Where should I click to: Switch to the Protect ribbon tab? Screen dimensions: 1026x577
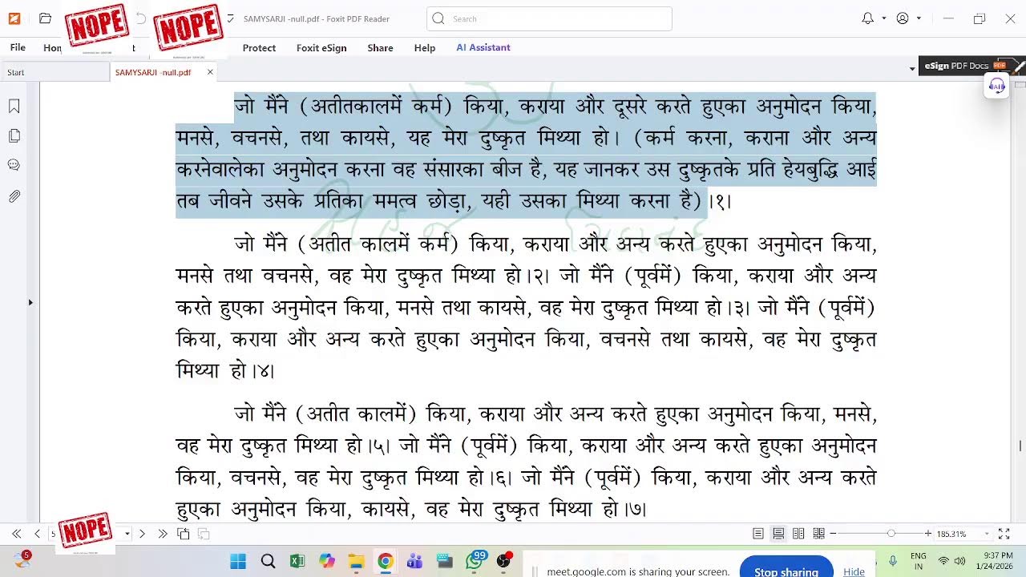259,48
